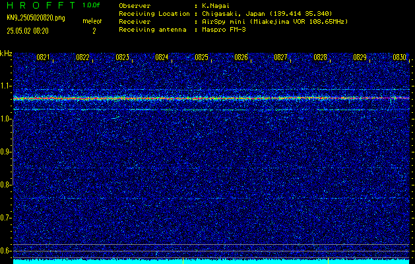The height and width of the screenshot is (264, 415).
Task: Click the 0.6 frequency axis label
Action: tap(5, 251)
